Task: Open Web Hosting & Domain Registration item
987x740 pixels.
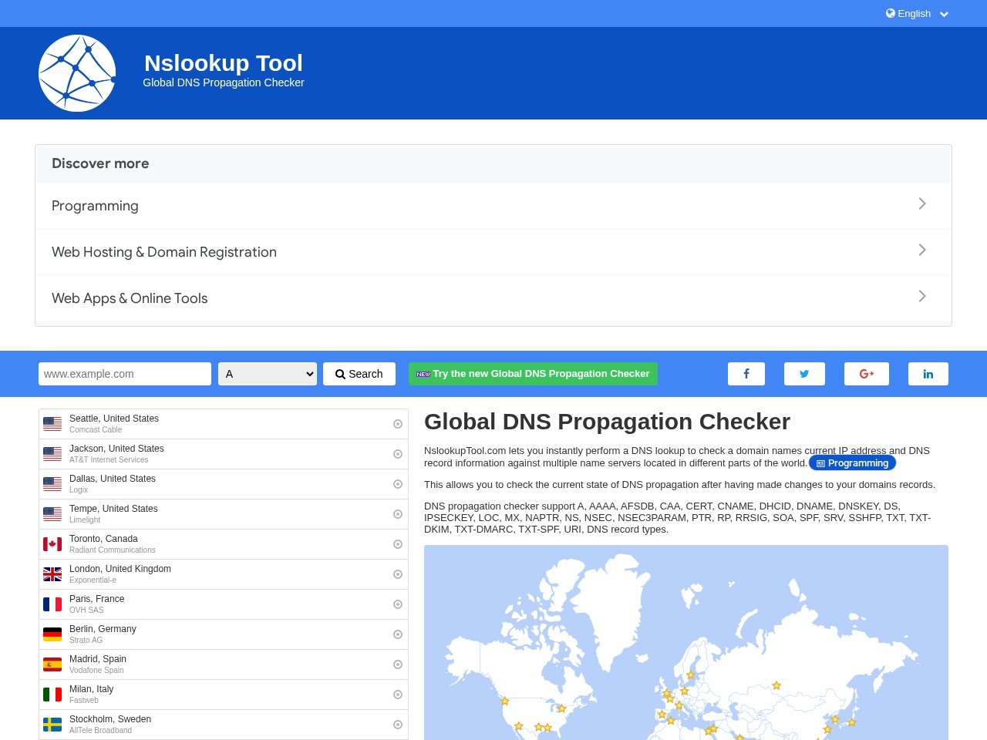Action: 493,252
